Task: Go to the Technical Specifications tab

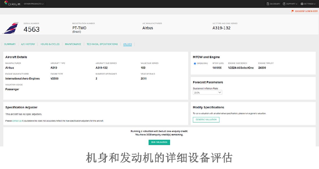Action: (102, 44)
